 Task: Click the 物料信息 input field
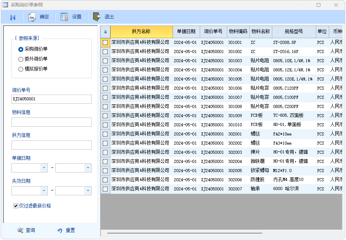[52, 122]
